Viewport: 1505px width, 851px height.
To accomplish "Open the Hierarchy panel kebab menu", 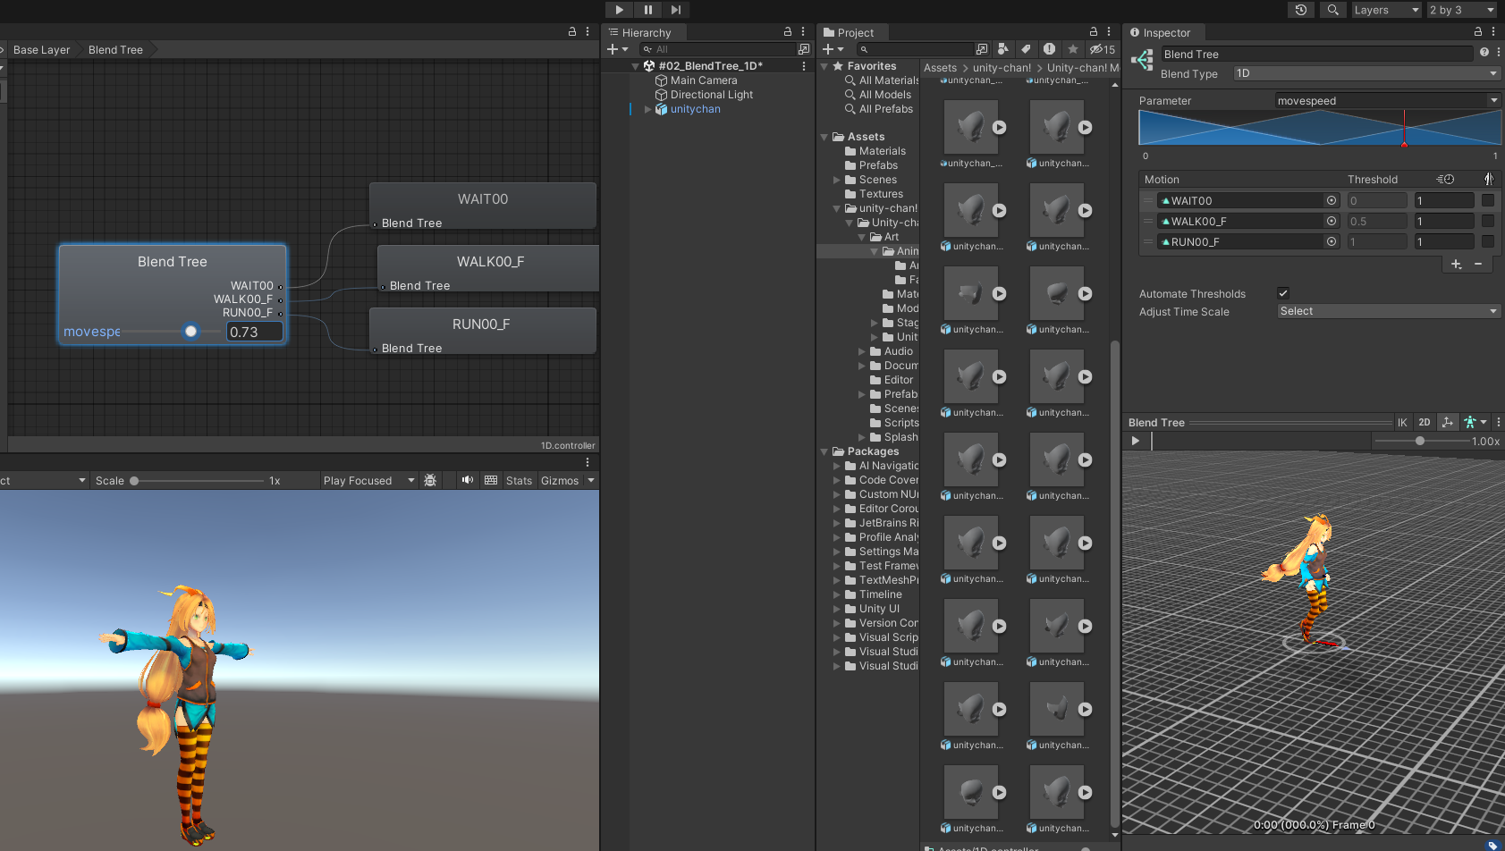I will 803,31.
